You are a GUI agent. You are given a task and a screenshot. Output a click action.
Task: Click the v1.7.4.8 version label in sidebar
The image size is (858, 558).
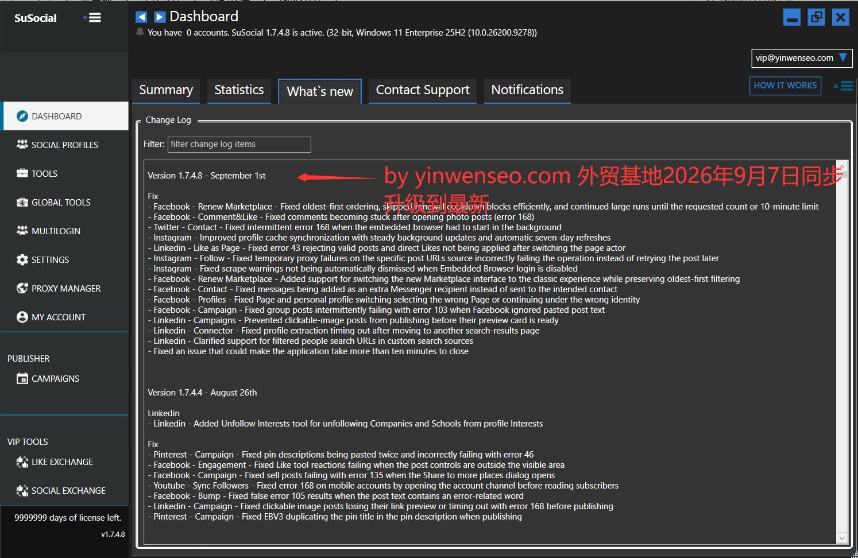click(113, 534)
